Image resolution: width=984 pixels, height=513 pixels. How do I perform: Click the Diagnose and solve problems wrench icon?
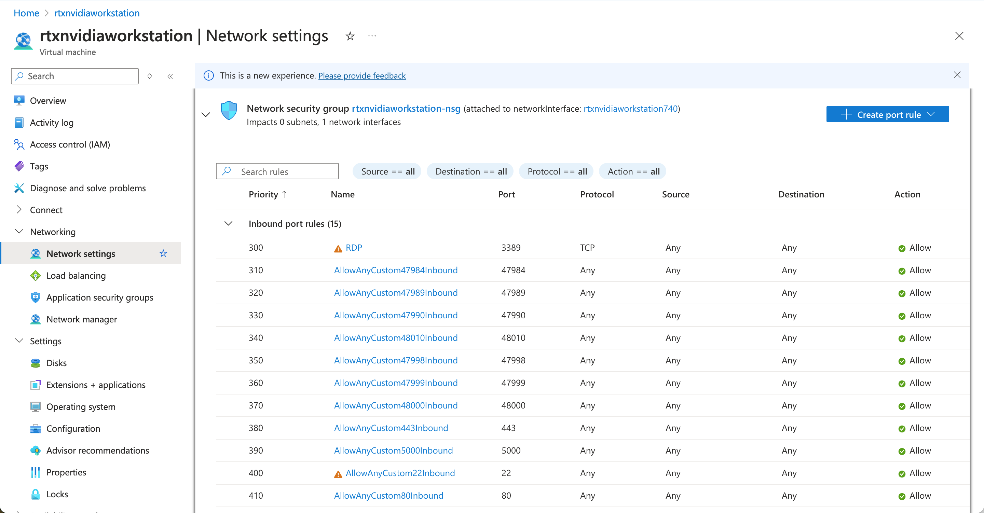(x=19, y=188)
